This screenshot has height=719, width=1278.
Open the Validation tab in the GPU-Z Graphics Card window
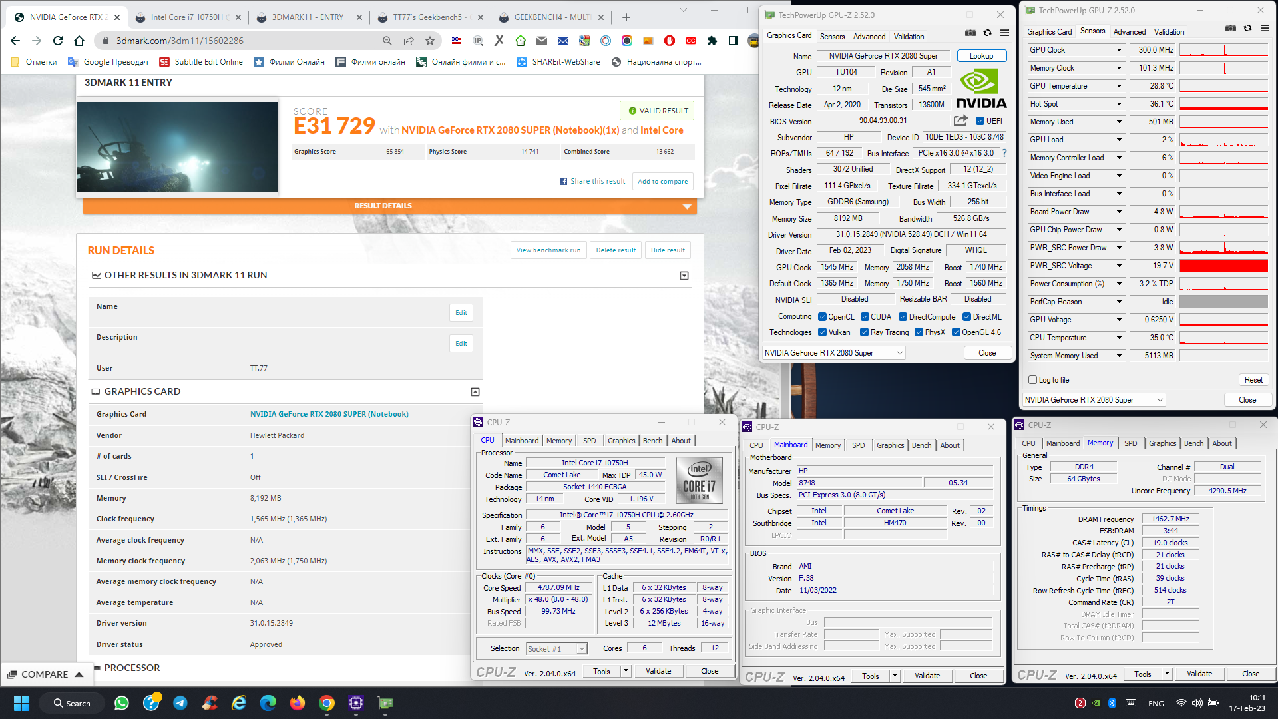[909, 37]
